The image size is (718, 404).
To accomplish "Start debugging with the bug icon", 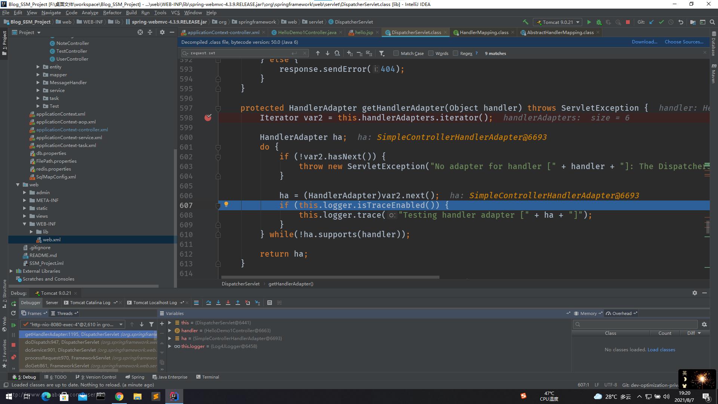I will click(599, 22).
